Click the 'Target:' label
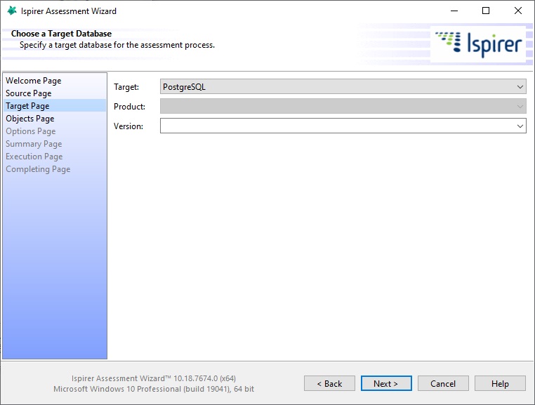The image size is (535, 405). pos(126,87)
